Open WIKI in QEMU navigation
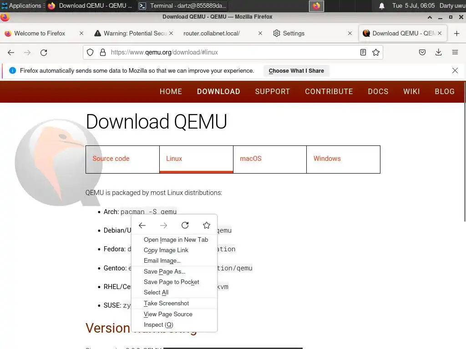The image size is (466, 349). pos(411,92)
